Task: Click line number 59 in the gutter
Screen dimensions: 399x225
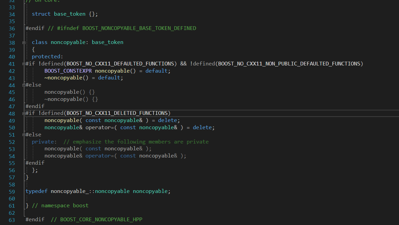Action: coord(12,192)
